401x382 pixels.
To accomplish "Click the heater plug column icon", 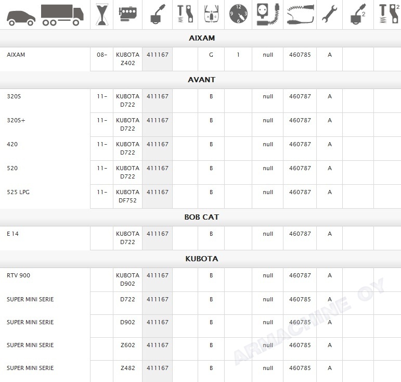I will pos(158,15).
